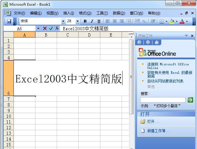Confirm entry with green checkmark
The image size is (197, 149).
coord(51,28)
